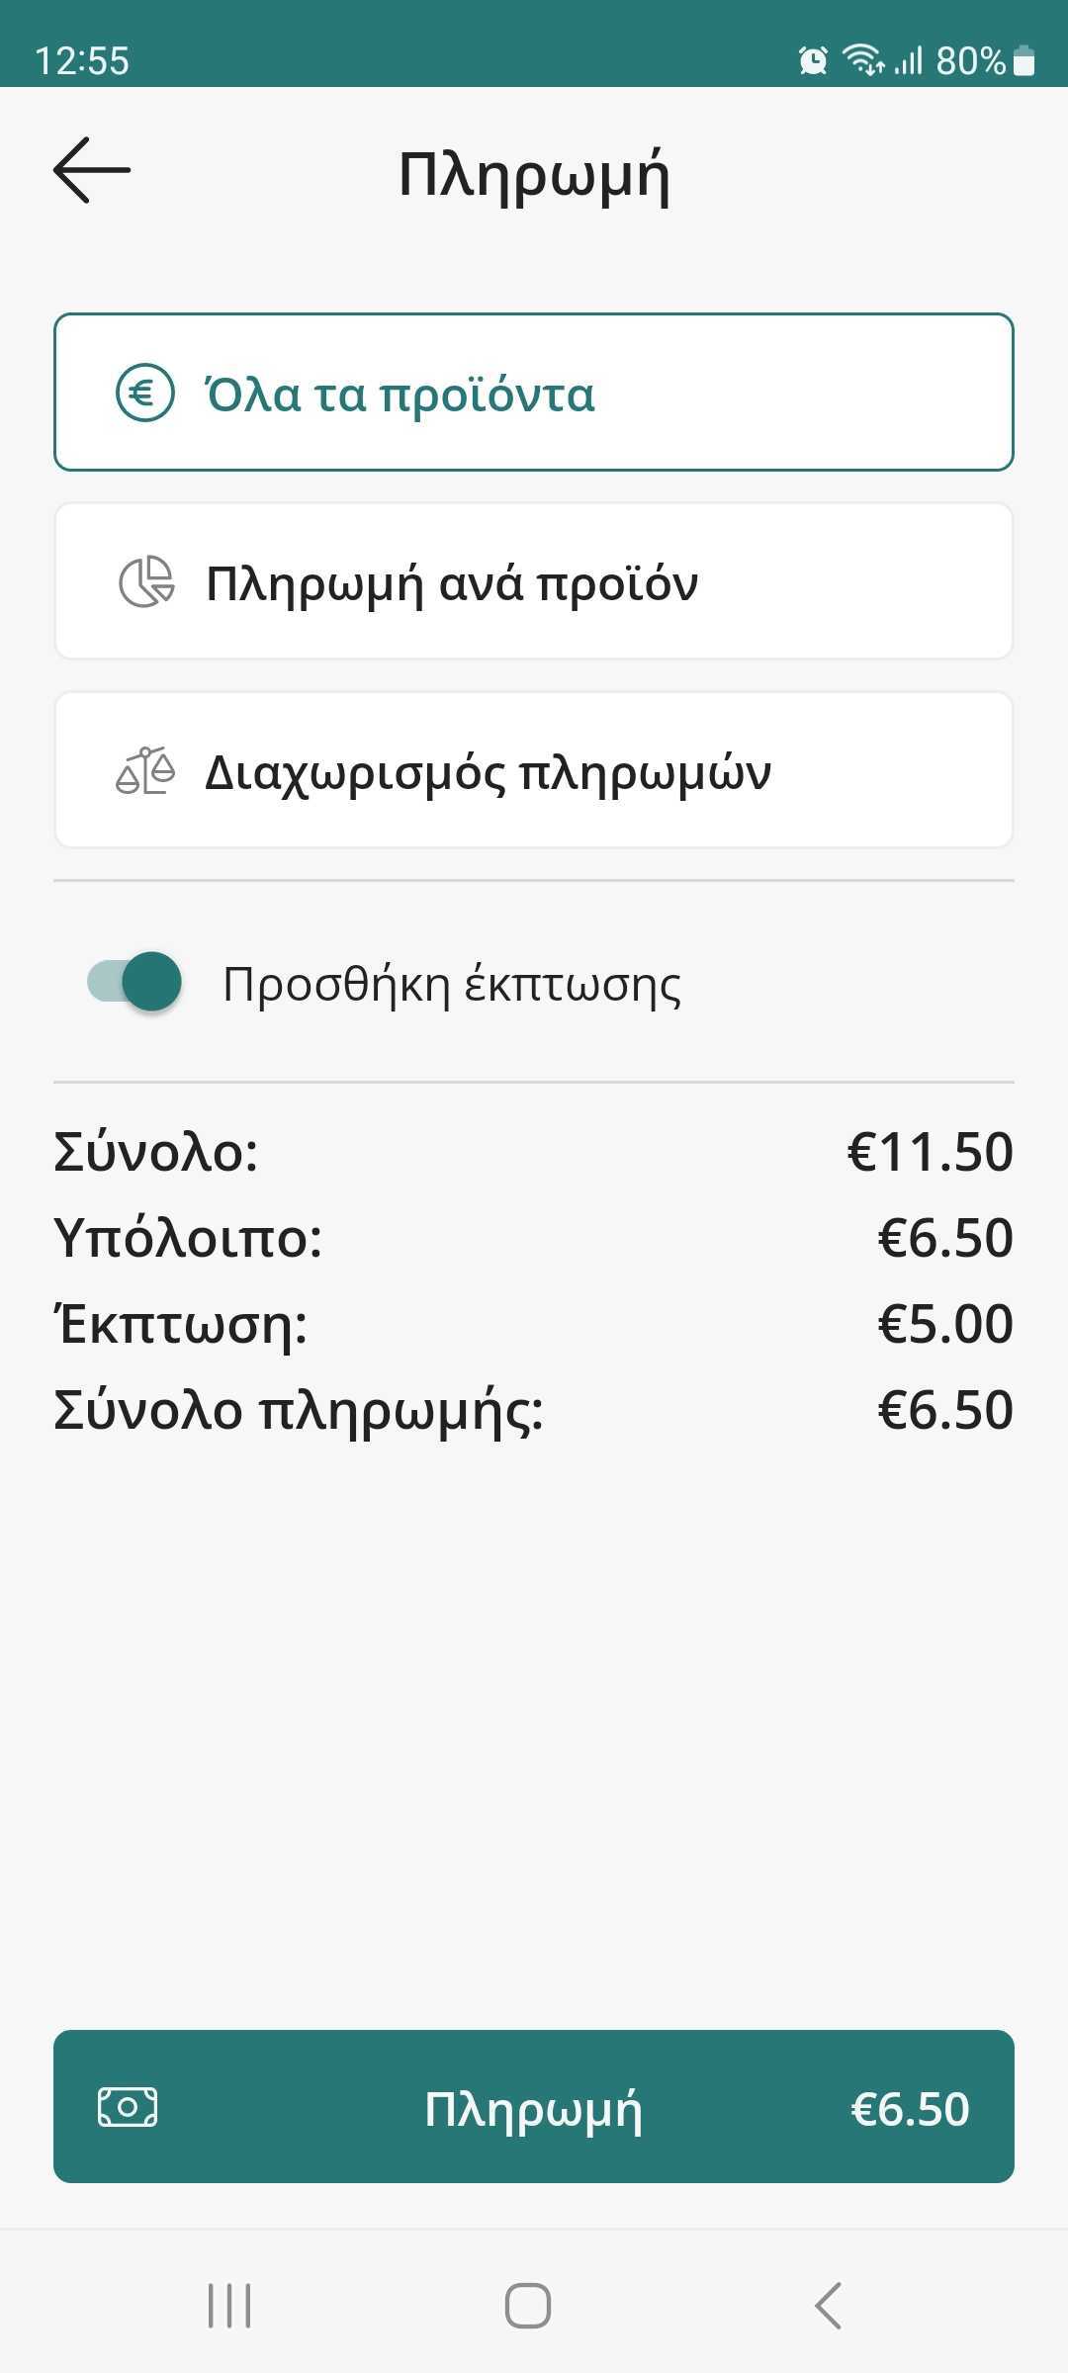Image resolution: width=1068 pixels, height=2373 pixels.
Task: Click the scales icon for Διαχωρισμός πληρωμών
Action: pos(145,771)
